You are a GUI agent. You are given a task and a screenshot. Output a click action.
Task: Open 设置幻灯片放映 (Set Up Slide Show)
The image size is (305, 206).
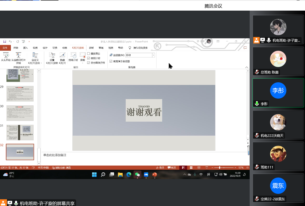click(x=52, y=55)
